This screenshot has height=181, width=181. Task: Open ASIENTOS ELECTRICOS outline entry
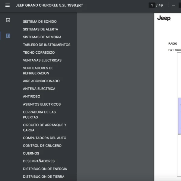[x=42, y=104]
